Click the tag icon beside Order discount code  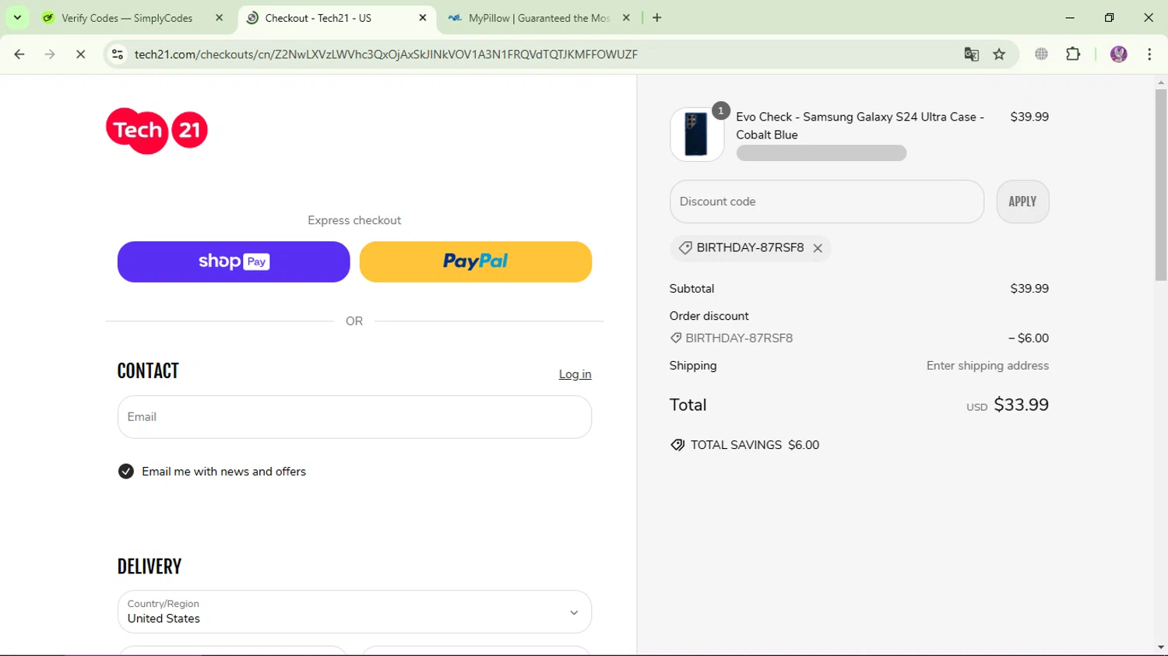[676, 339]
